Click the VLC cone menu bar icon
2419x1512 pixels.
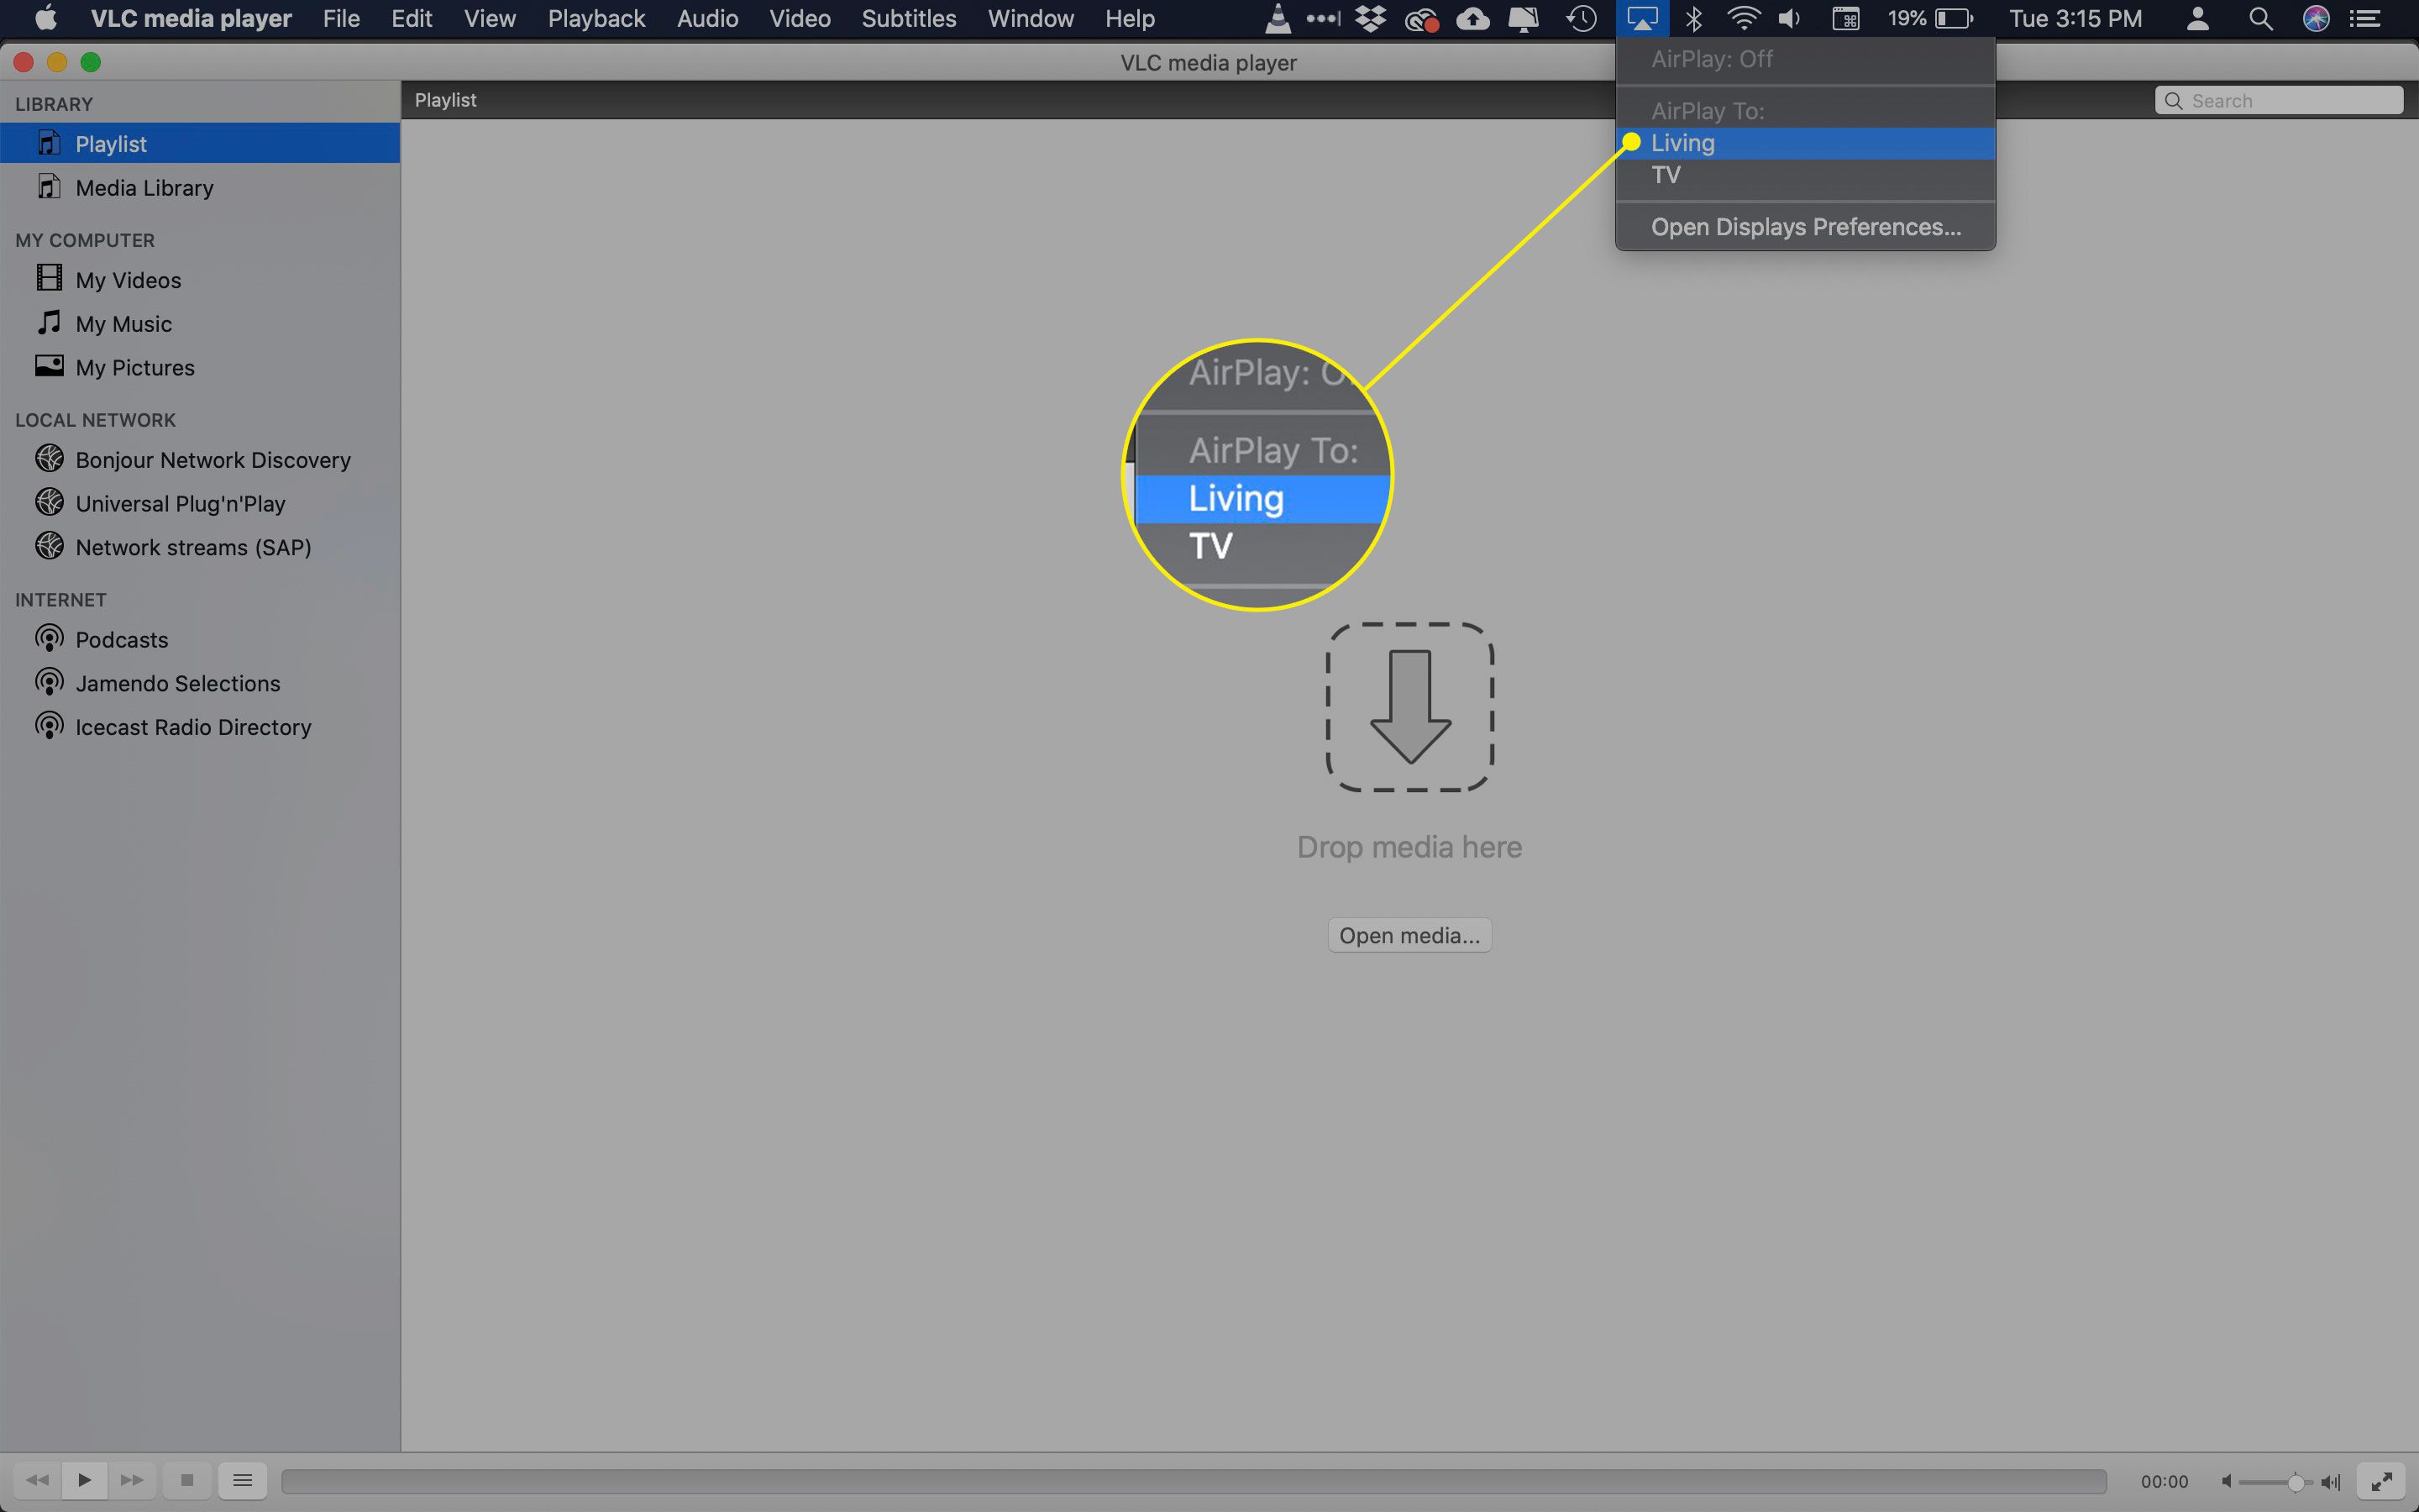tap(1277, 18)
